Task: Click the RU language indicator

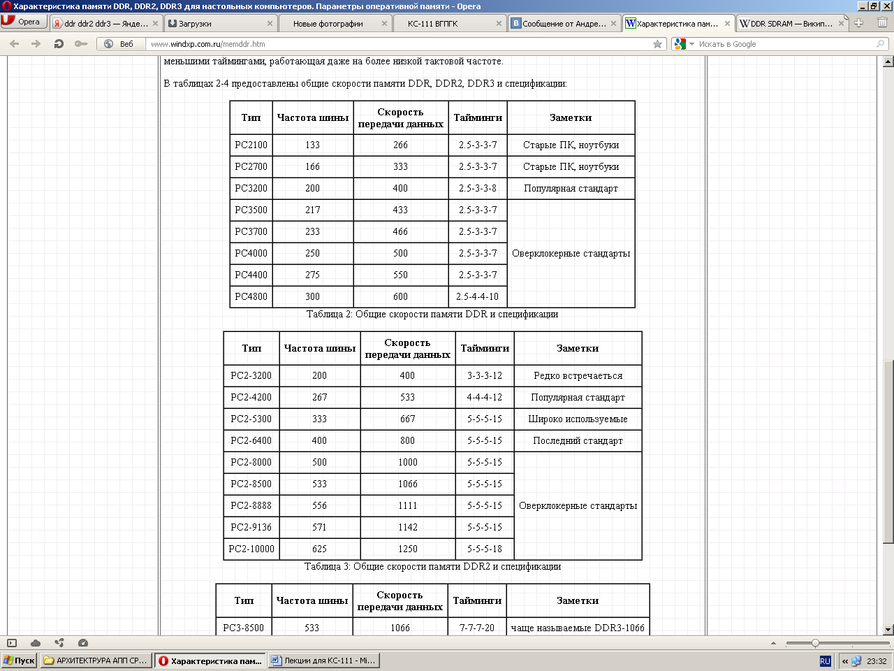Action: [825, 661]
